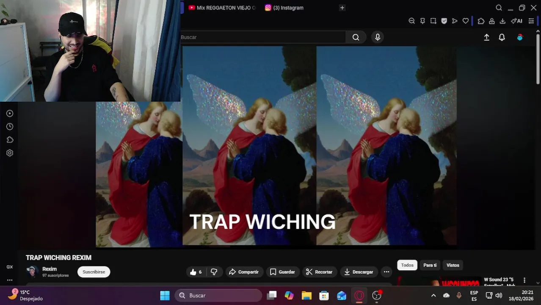Select the Todos filter chip
541x305 pixels.
pyautogui.click(x=407, y=265)
